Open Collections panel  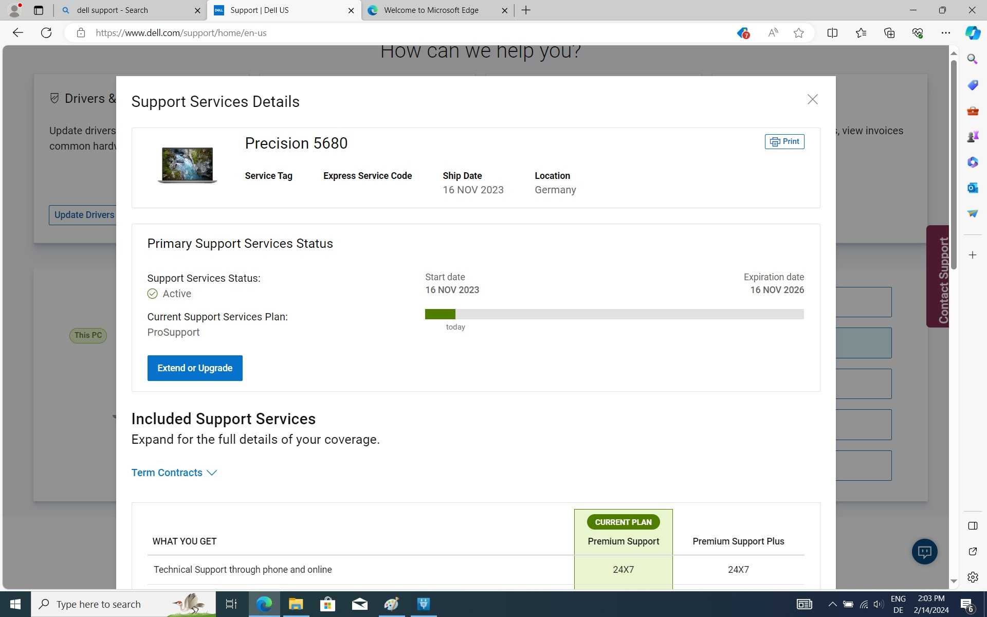[889, 33]
